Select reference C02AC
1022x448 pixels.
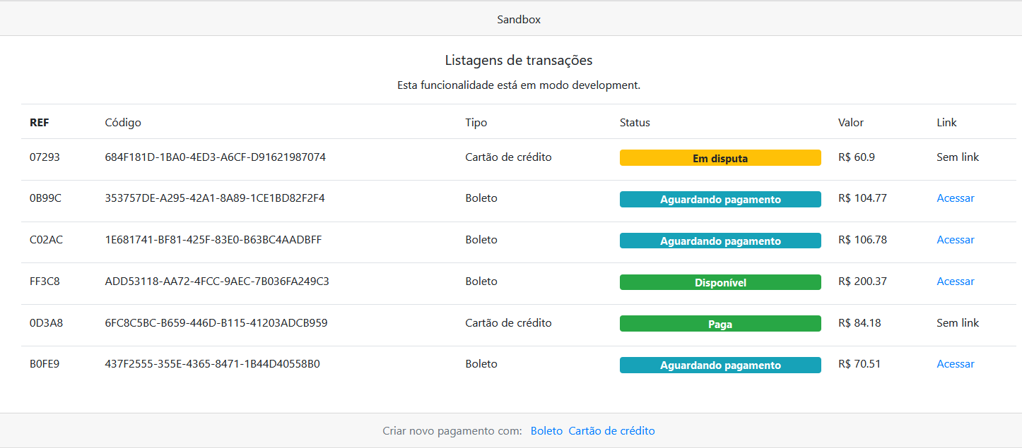coord(46,240)
